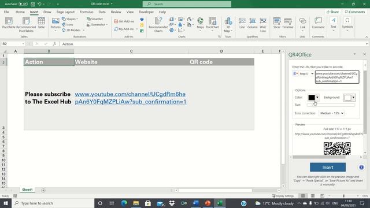Open the http:// protocol dropdown

[306, 73]
